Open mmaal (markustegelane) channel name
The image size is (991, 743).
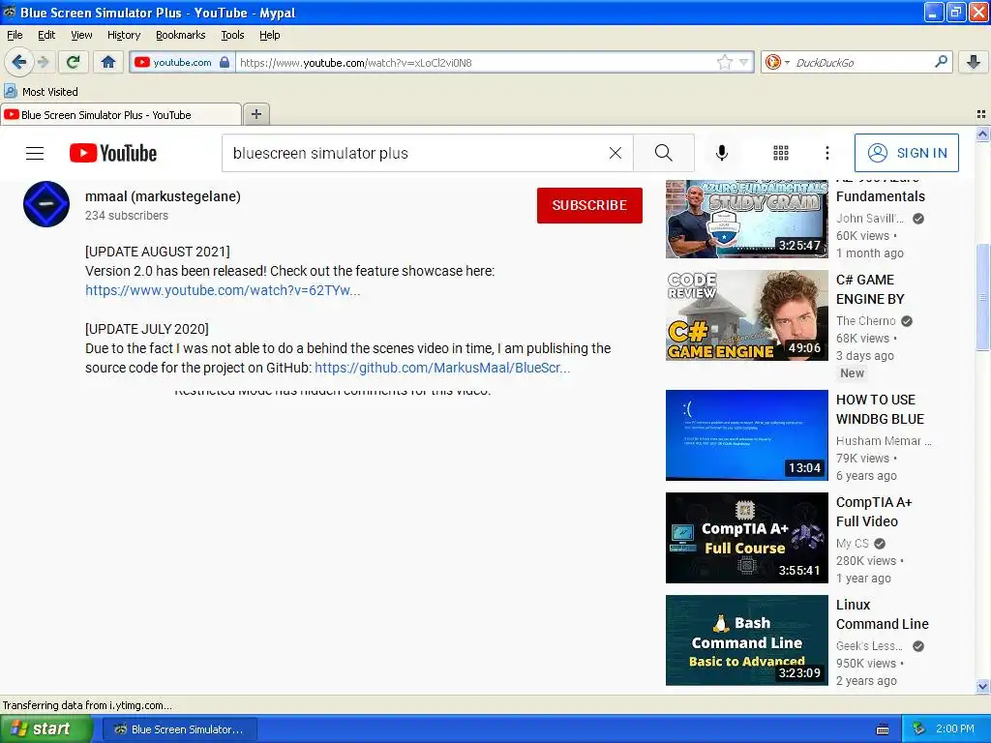click(x=163, y=196)
